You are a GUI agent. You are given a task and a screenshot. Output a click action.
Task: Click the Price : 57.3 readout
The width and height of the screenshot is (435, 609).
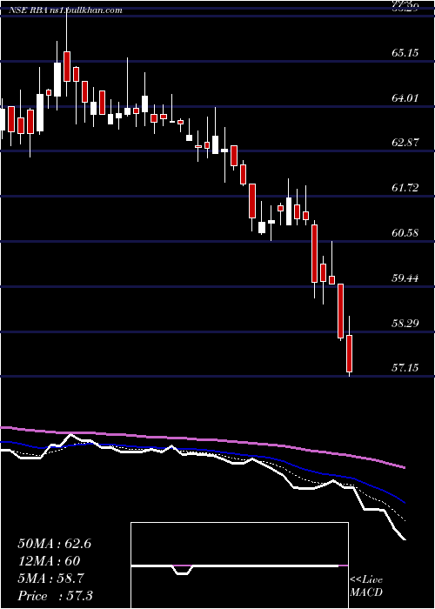point(55,596)
